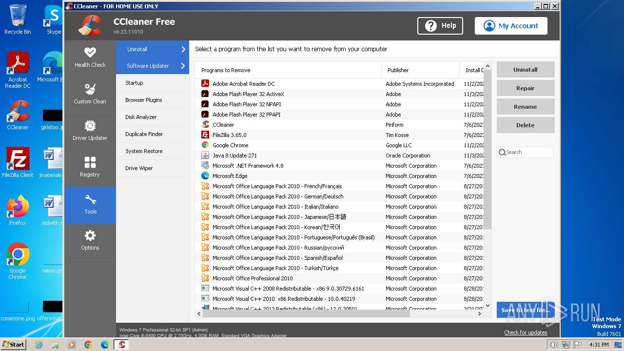Open the Options gear section
Viewport: 624px width, 351px height.
pyautogui.click(x=90, y=240)
